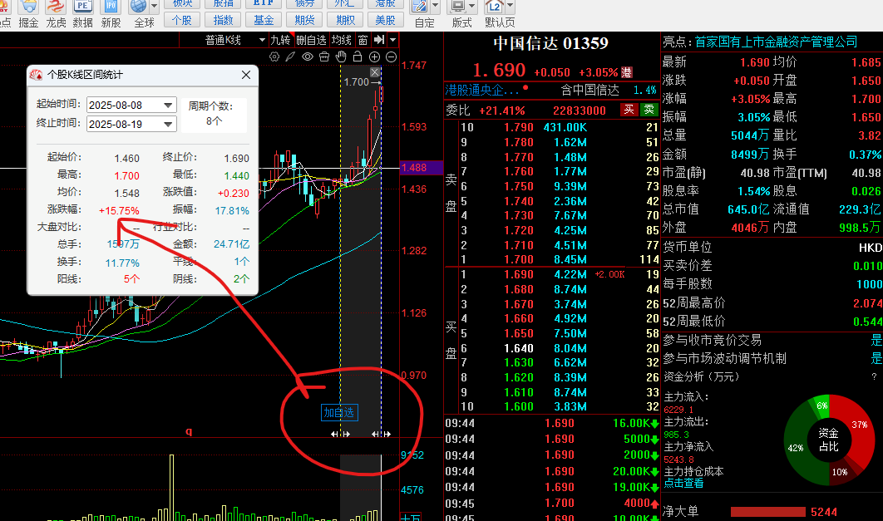Open the 龙虎 (dragon-tiger list) icon
The image size is (883, 521).
click(x=56, y=13)
